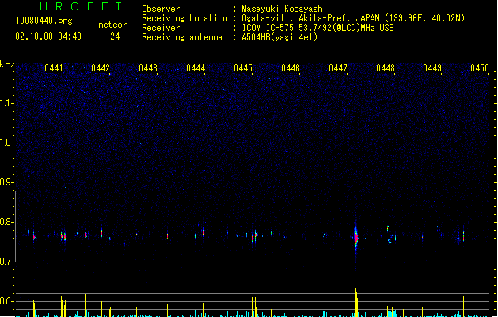Click the Receiving antenna label
Viewport: 498px width, 317px height.
(x=182, y=37)
